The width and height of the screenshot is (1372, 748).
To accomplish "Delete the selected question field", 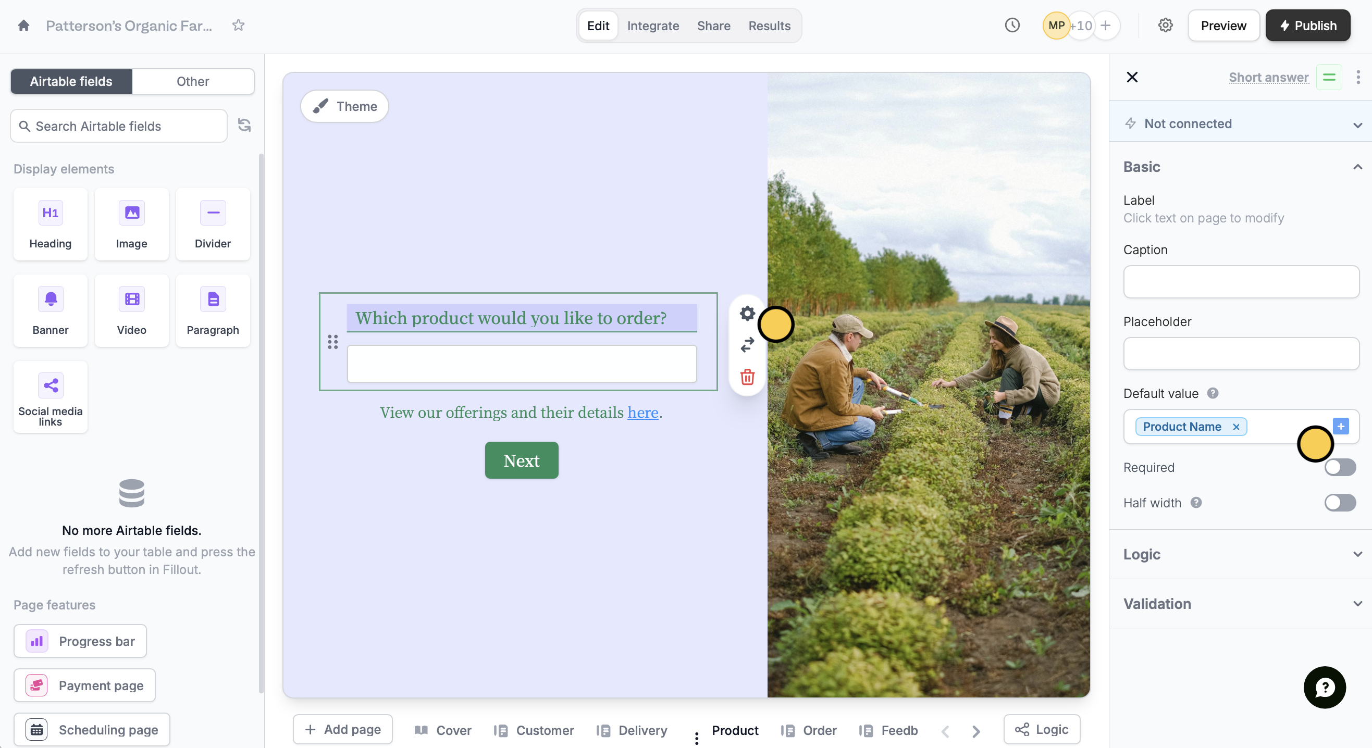I will [x=747, y=377].
